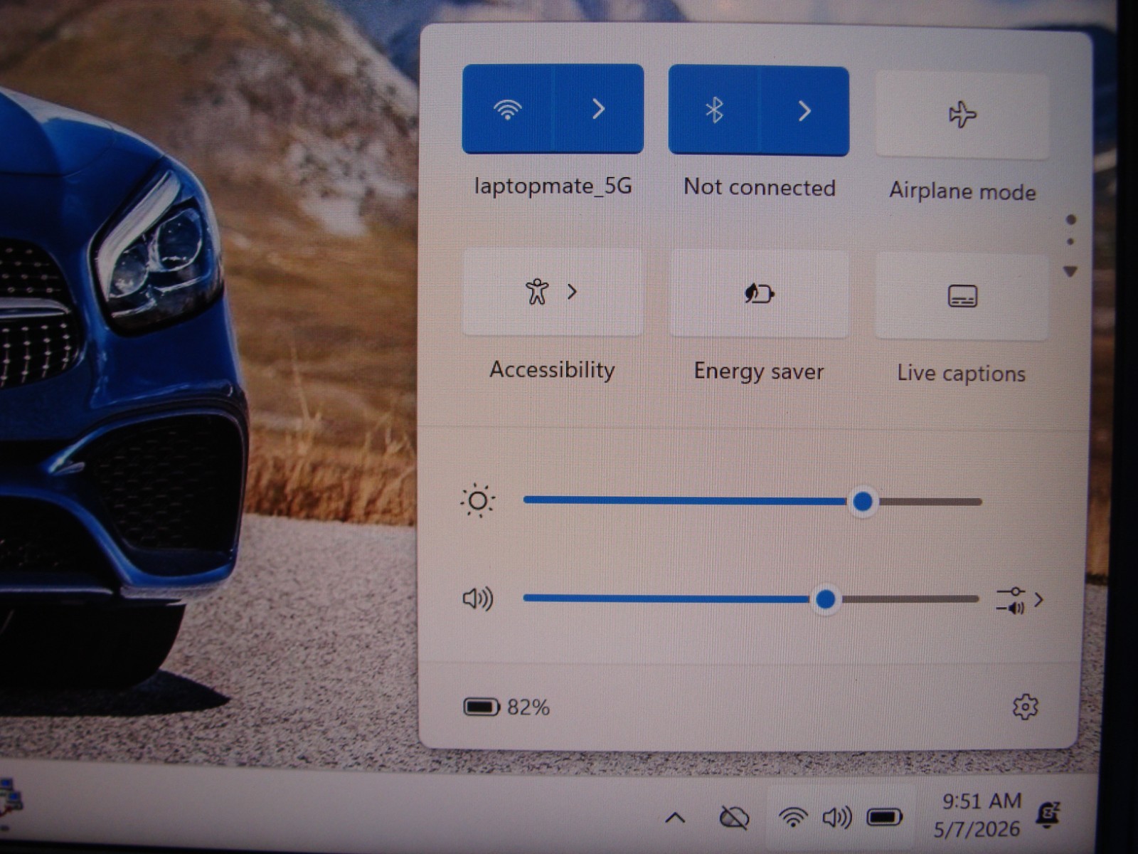Viewport: 1138px width, 854px height.
Task: Mute sound via the speaker icon
Action: tap(478, 599)
